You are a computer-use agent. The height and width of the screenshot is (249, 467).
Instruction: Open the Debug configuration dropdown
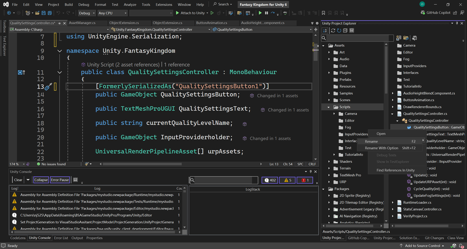(x=87, y=13)
